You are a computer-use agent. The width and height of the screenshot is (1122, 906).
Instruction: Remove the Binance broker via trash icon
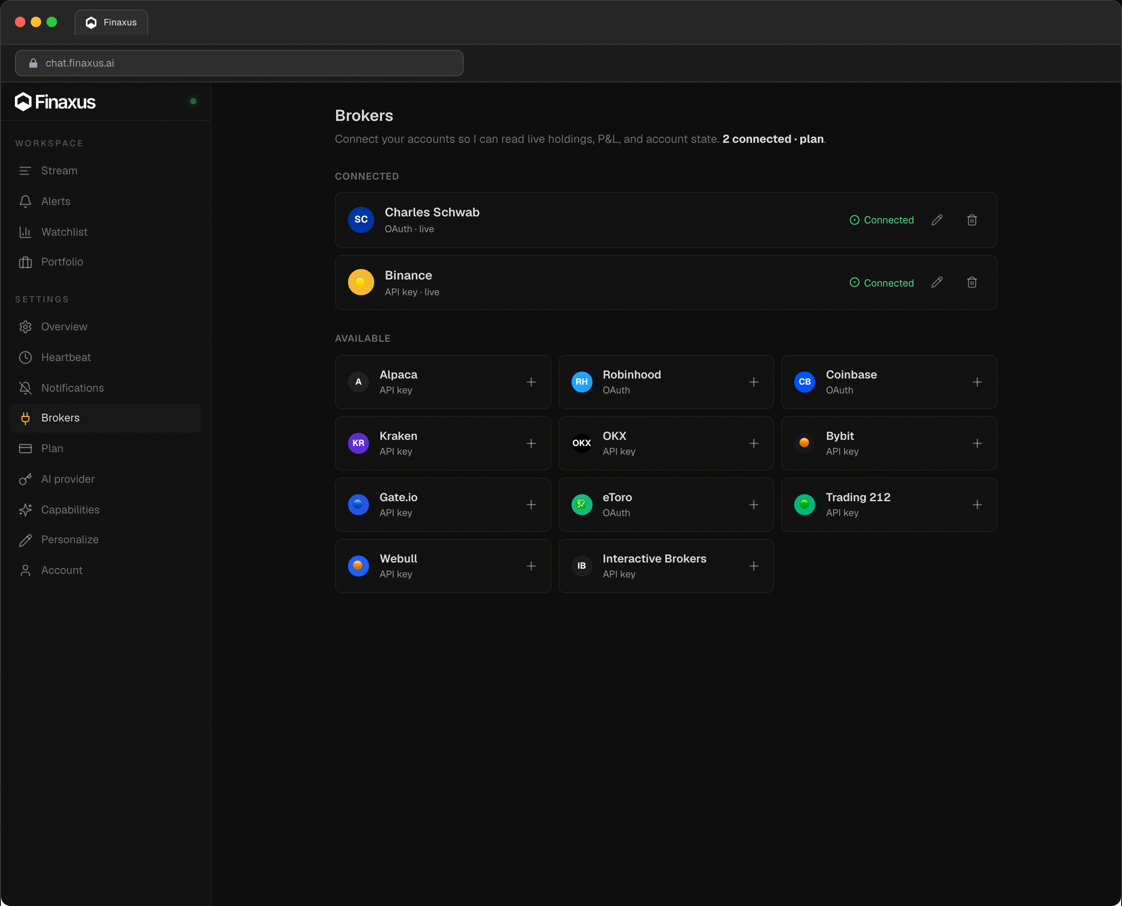pos(972,282)
